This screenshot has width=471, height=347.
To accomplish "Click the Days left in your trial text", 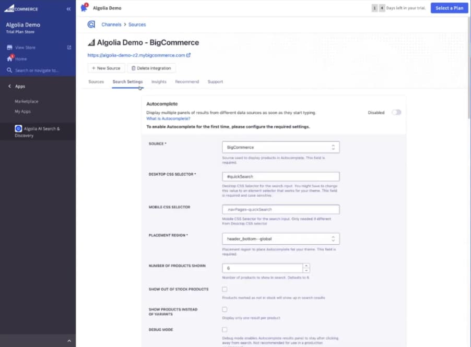I will [x=406, y=8].
